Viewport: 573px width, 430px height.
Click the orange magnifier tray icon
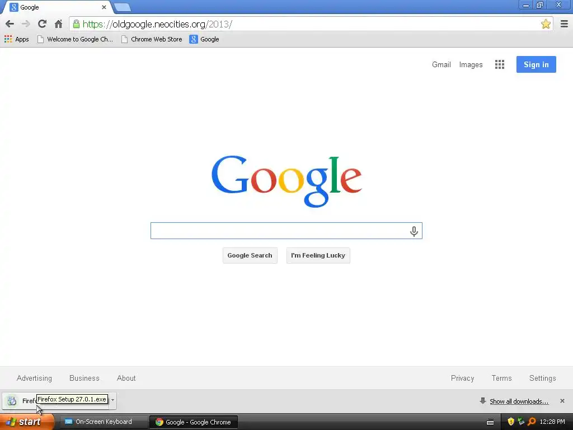532,422
